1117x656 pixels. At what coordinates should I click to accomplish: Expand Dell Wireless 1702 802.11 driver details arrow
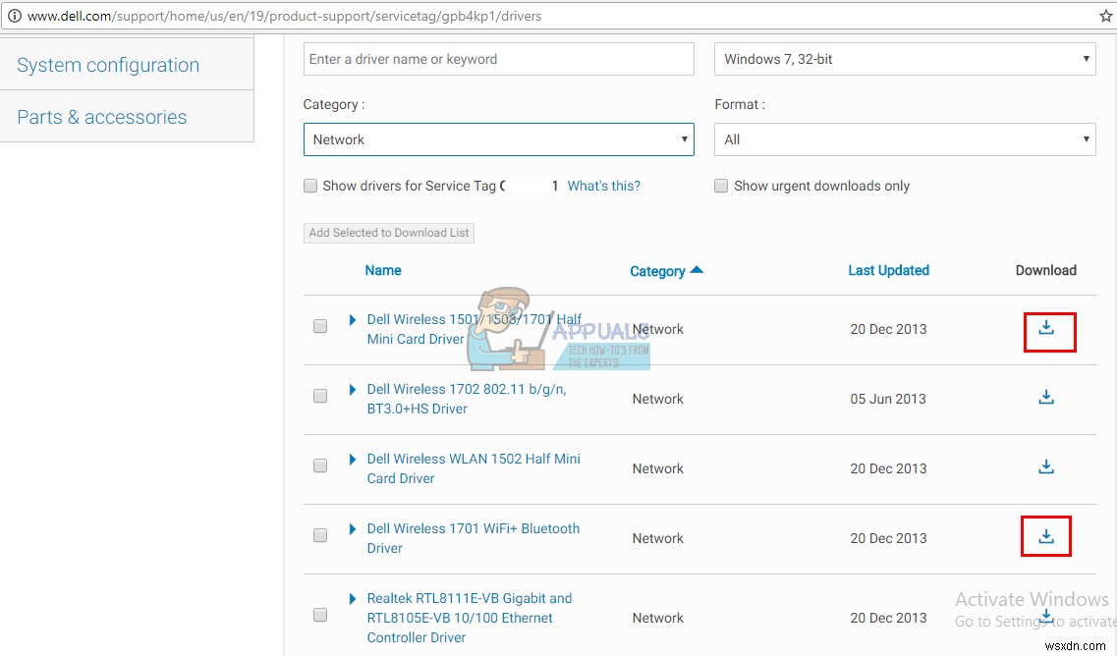click(352, 390)
